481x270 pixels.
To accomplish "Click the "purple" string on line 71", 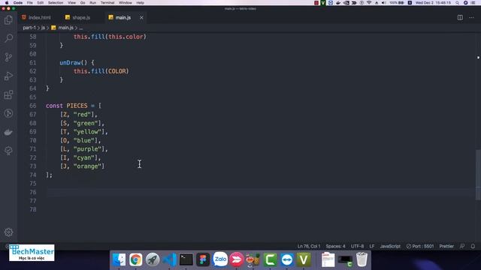I will click(87, 148).
